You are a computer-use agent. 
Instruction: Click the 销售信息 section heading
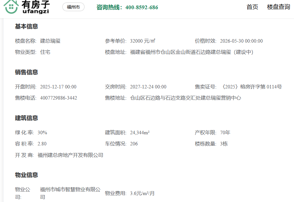(x=26, y=72)
